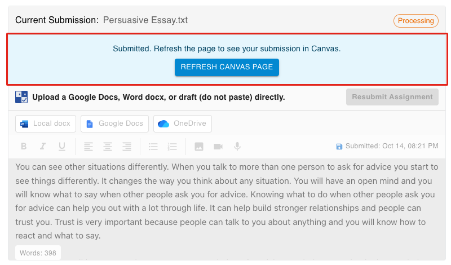Insert image icon in editor toolbar

[199, 147]
